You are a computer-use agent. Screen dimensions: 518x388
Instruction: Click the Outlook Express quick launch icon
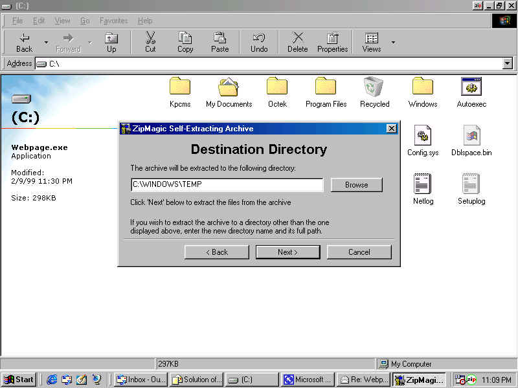tap(67, 380)
